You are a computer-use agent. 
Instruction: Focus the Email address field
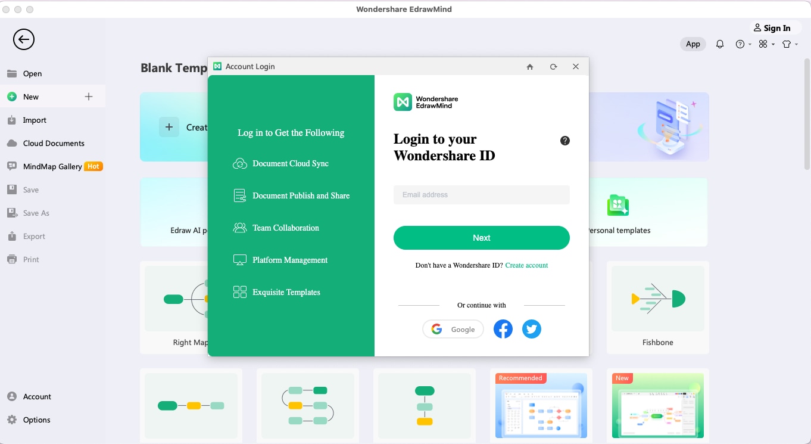tap(482, 195)
